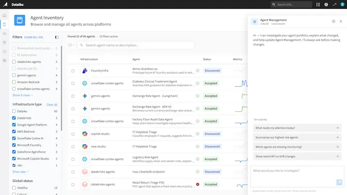
Task: Collapse the Filters panel icon
Action: [57, 37]
